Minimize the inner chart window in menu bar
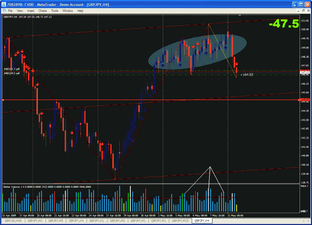The height and width of the screenshot is (225, 312). [298, 11]
